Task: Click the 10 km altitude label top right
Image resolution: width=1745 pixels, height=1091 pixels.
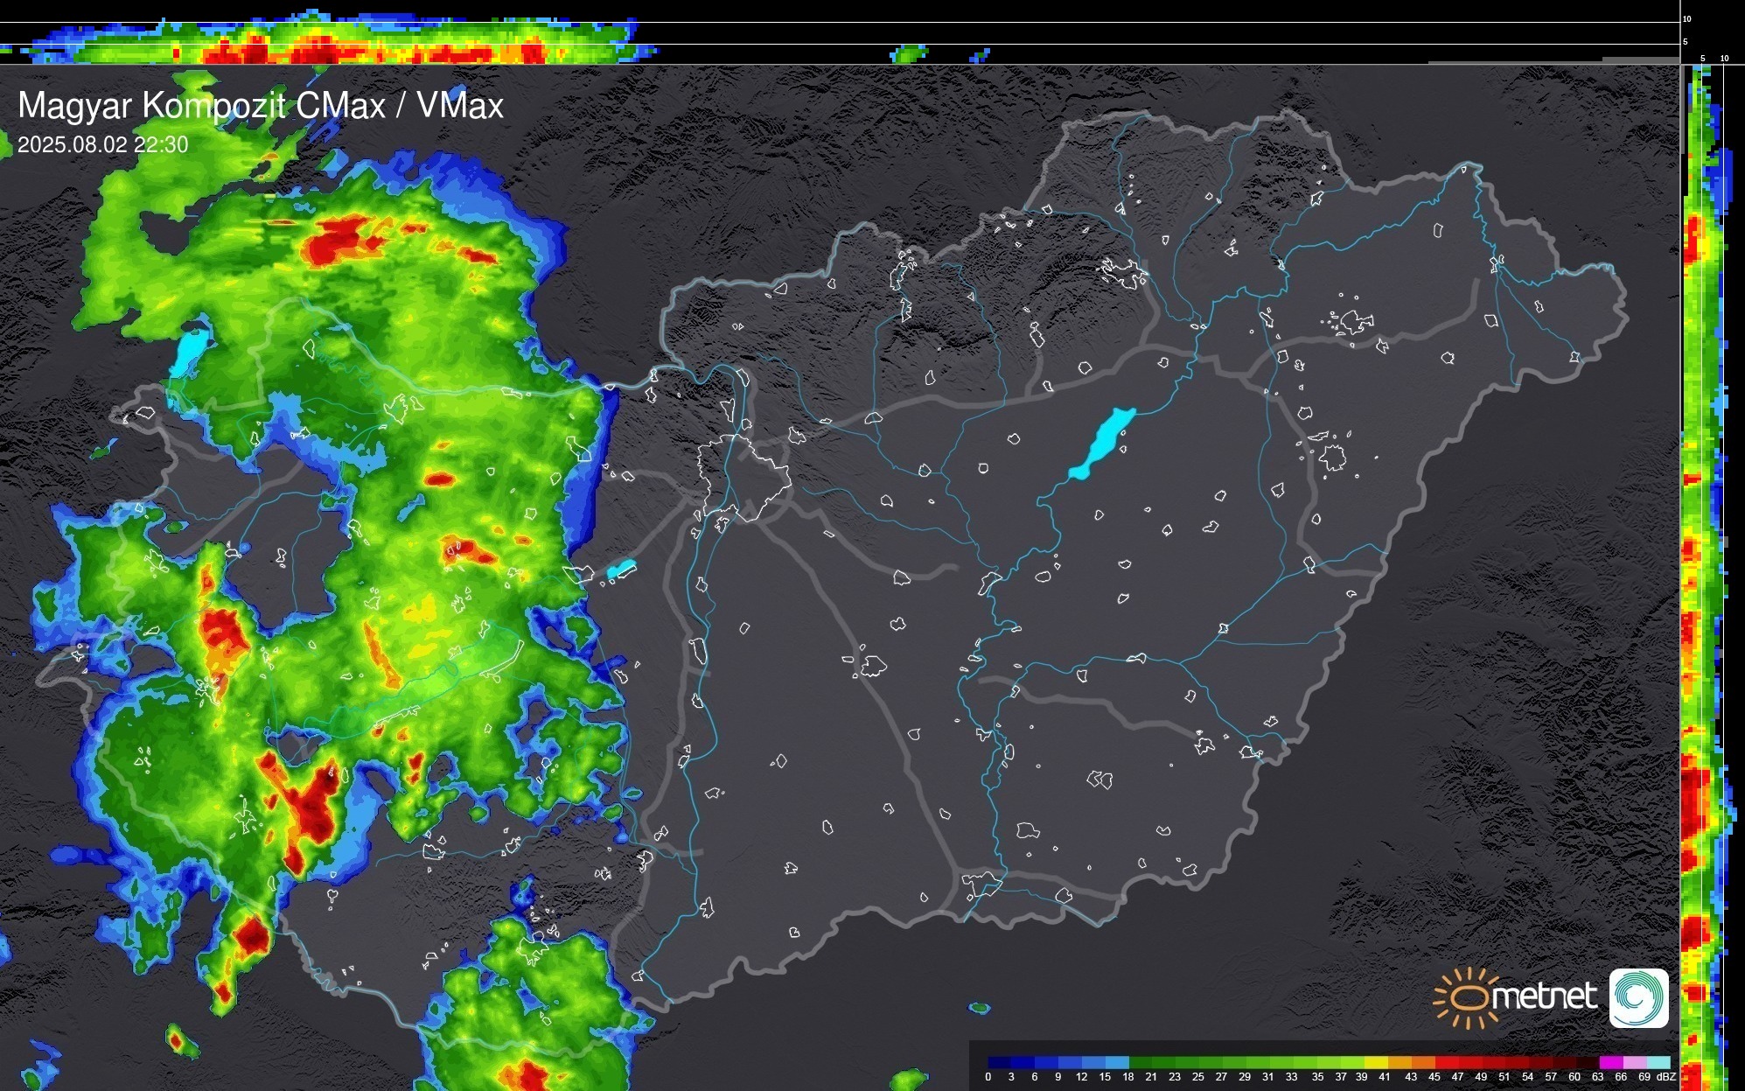Action: tap(1686, 18)
